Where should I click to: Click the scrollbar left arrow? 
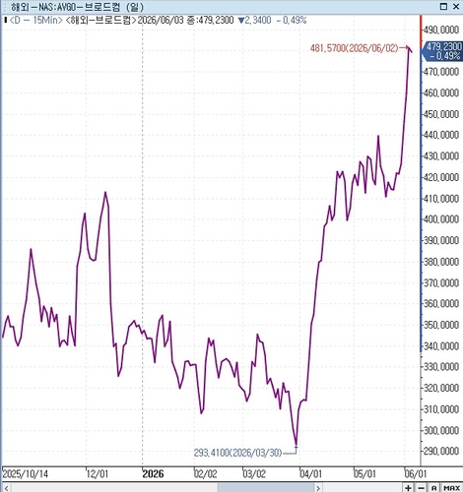[6, 488]
